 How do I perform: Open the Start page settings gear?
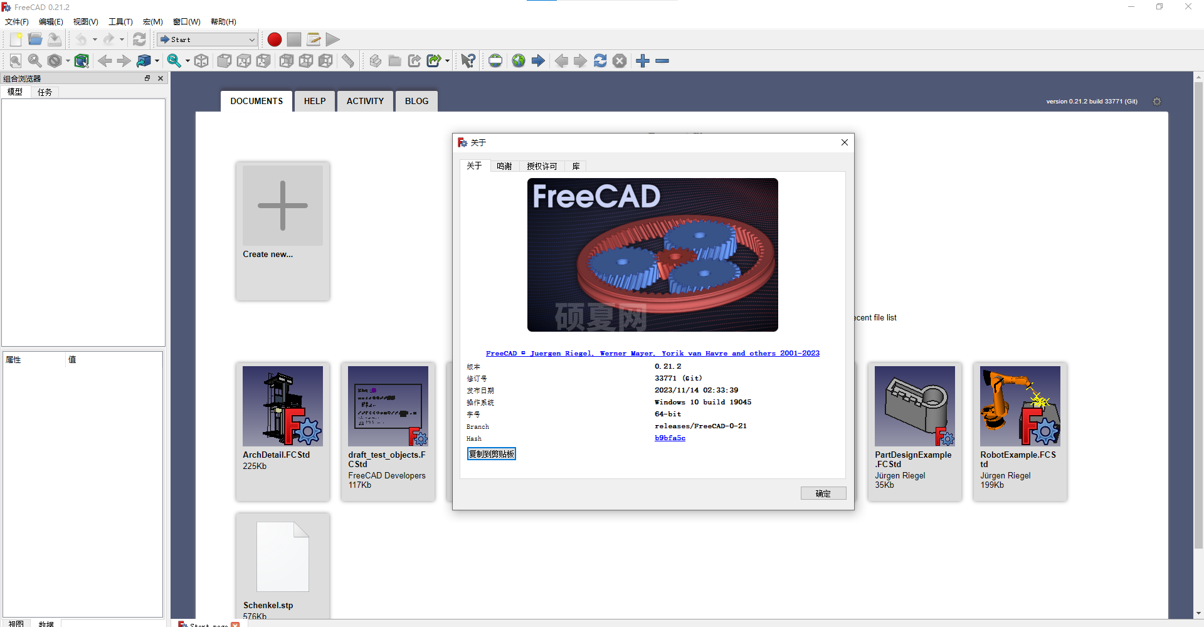point(1157,102)
